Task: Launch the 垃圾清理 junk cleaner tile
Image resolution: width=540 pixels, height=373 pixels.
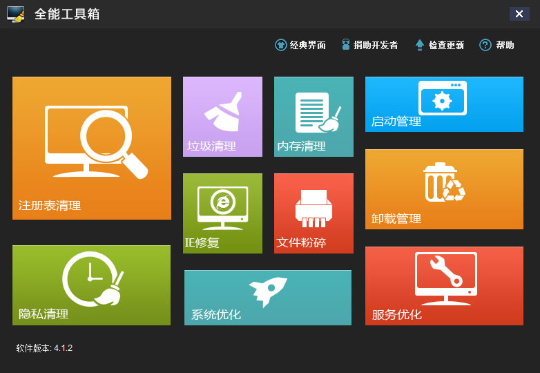Action: (x=222, y=117)
